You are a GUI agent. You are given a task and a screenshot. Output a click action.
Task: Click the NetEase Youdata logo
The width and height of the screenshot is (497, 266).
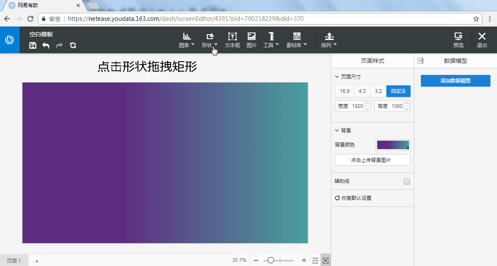tap(10, 40)
